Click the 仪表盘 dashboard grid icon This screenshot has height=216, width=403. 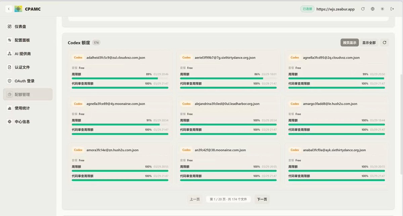[9, 27]
